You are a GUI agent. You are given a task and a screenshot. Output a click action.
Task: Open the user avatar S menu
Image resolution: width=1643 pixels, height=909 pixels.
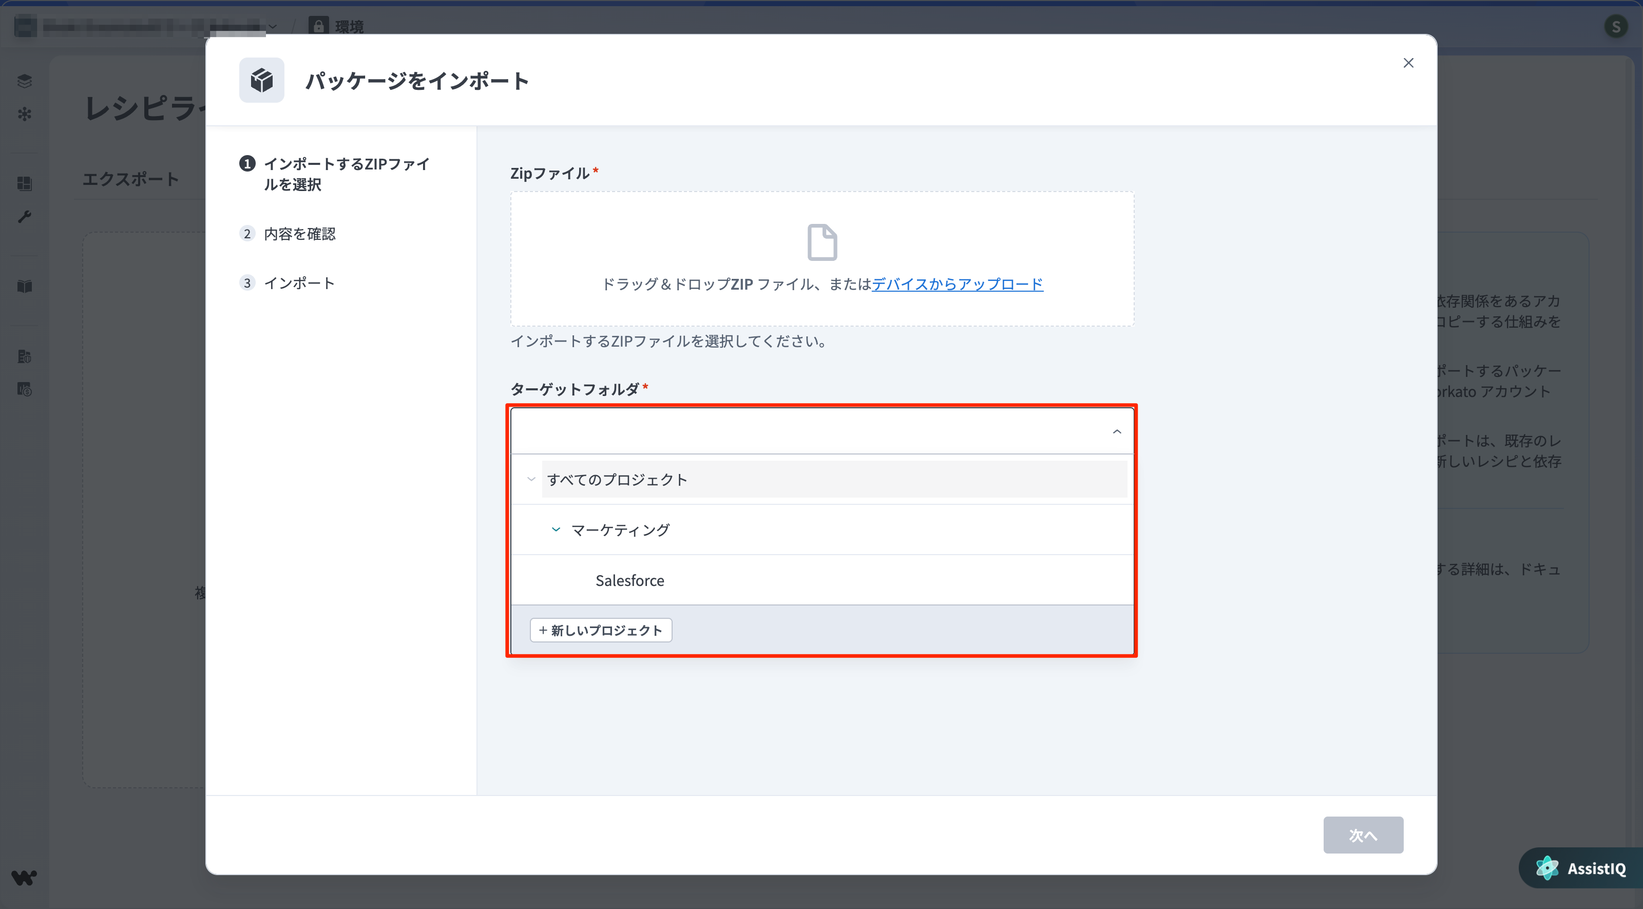[x=1616, y=26]
